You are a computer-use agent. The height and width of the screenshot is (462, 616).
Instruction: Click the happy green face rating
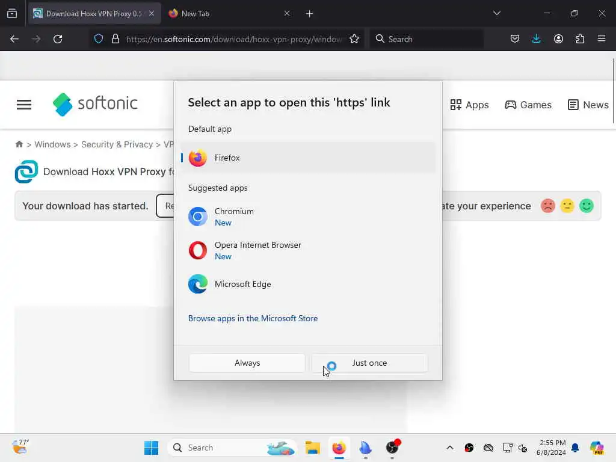pos(587,206)
